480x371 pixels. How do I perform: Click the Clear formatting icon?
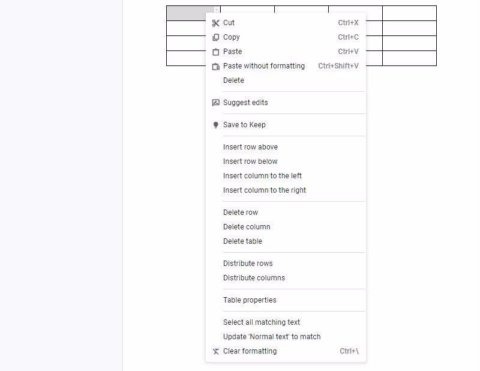pyautogui.click(x=216, y=351)
